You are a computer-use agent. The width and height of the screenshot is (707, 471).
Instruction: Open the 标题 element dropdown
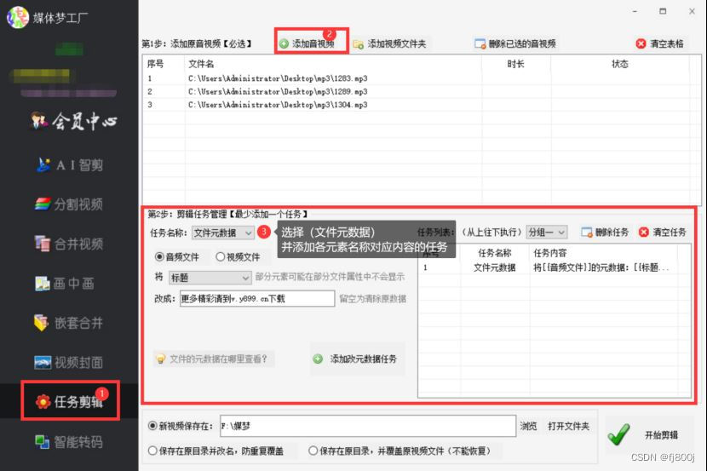tap(210, 278)
